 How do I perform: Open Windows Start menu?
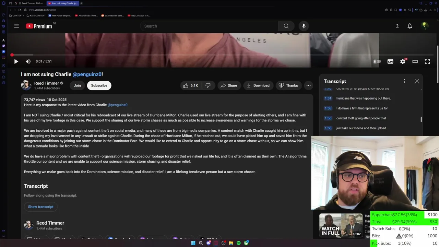tap(193, 243)
